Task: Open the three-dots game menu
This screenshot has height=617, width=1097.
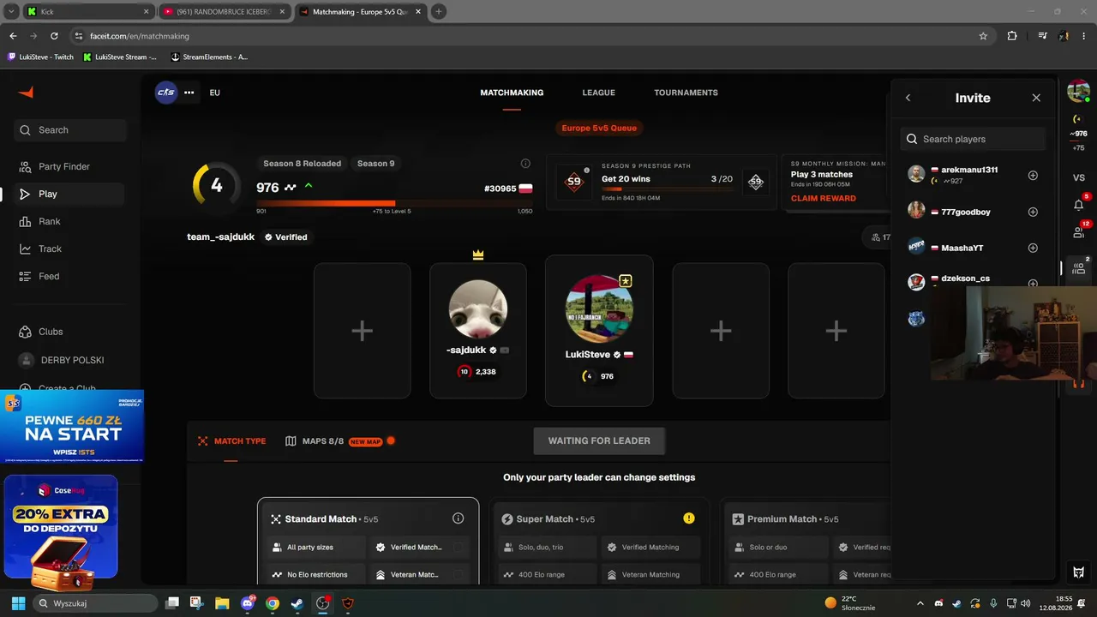Action: click(189, 93)
